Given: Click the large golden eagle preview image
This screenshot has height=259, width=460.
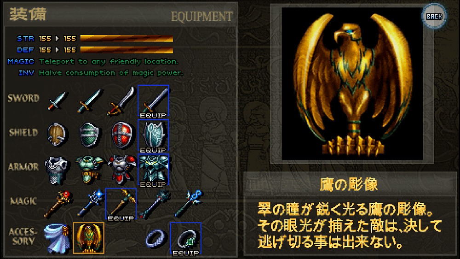Looking at the screenshot, I should (352, 84).
